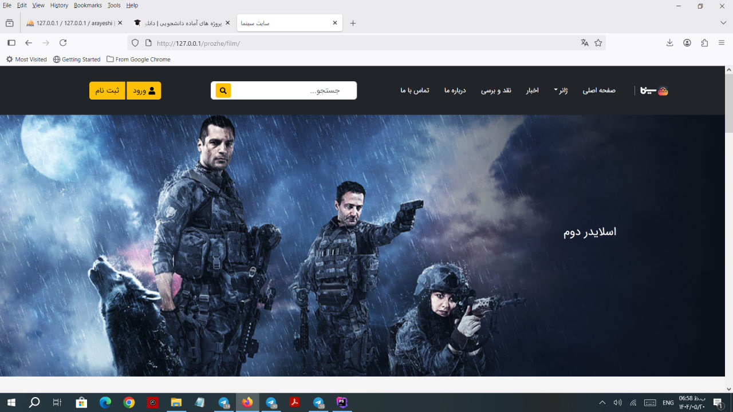Toggle the Firefox sidebar
The height and width of the screenshot is (412, 733).
tap(11, 43)
